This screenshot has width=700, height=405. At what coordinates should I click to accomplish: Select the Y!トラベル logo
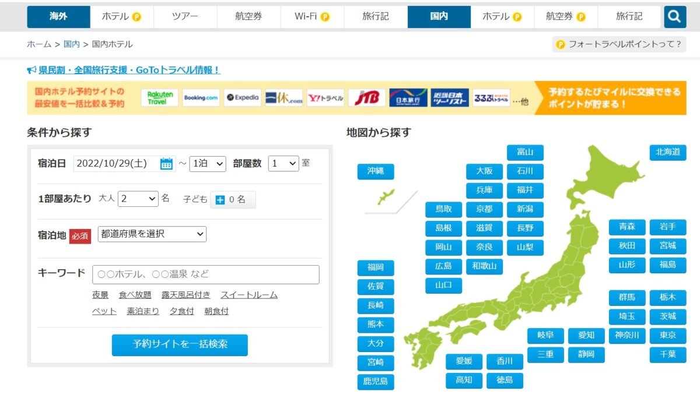325,97
